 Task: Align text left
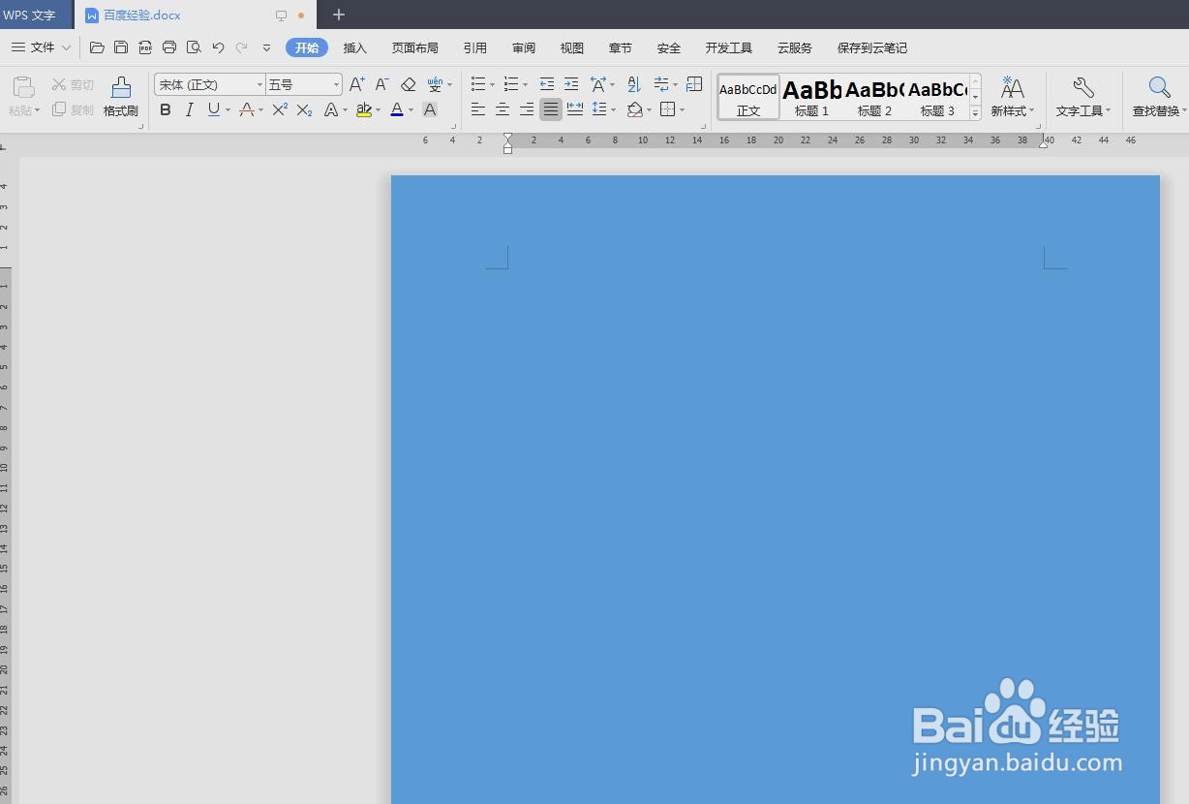(x=478, y=109)
